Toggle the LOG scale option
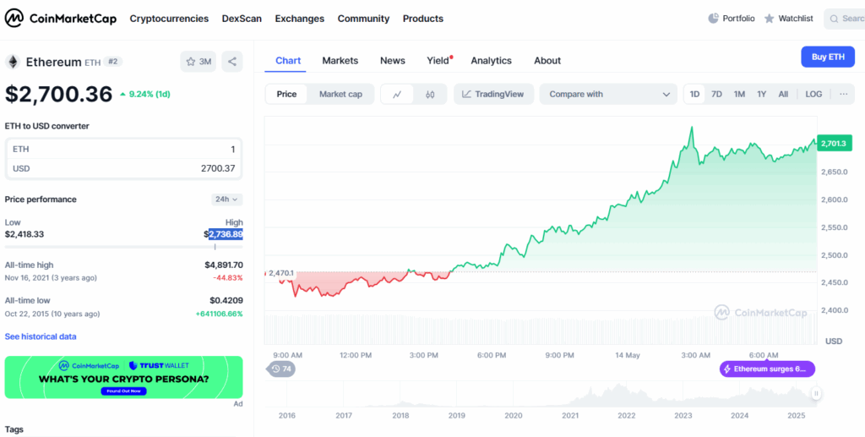The width and height of the screenshot is (865, 437). click(813, 94)
